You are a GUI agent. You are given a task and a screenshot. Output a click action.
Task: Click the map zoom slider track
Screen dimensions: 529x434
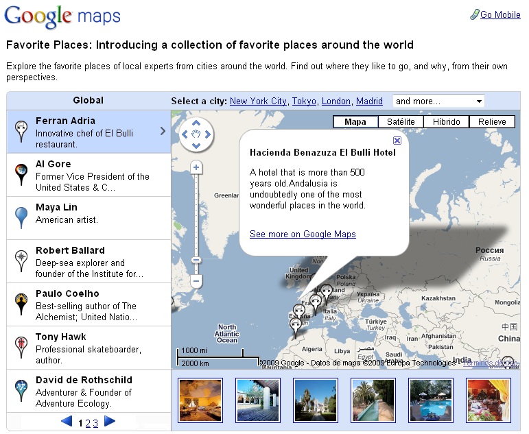point(196,219)
